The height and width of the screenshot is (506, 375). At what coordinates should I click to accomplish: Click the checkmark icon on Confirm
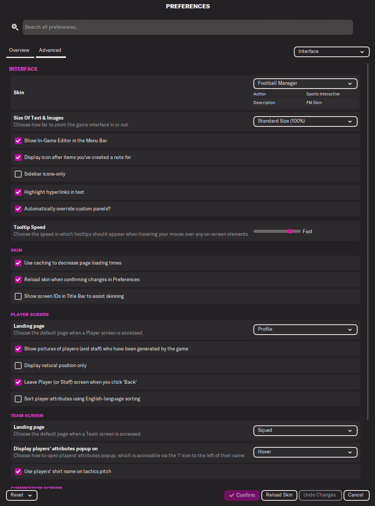[x=232, y=495]
